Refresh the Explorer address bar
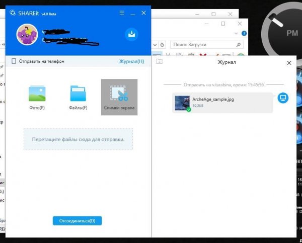This screenshot has width=302, height=243. 162,45
